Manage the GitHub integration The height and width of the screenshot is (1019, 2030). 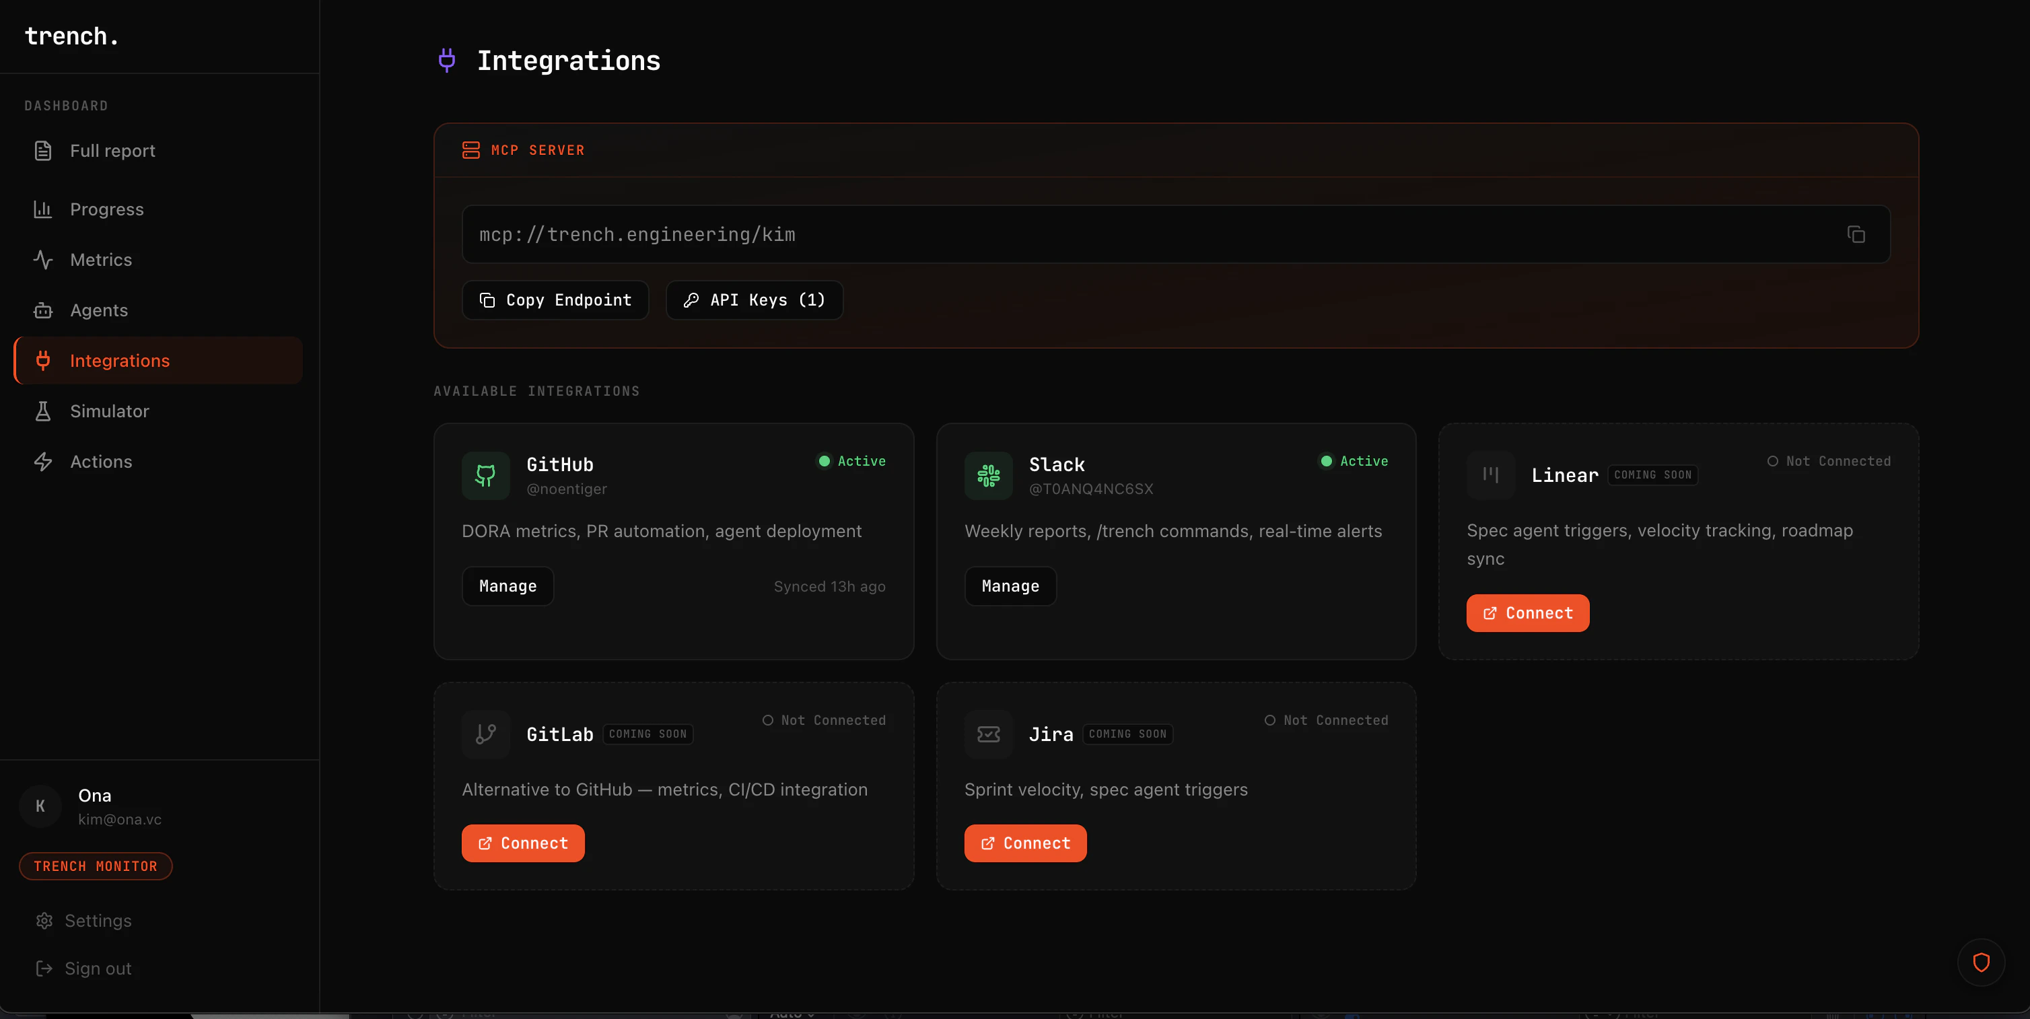[x=508, y=586]
